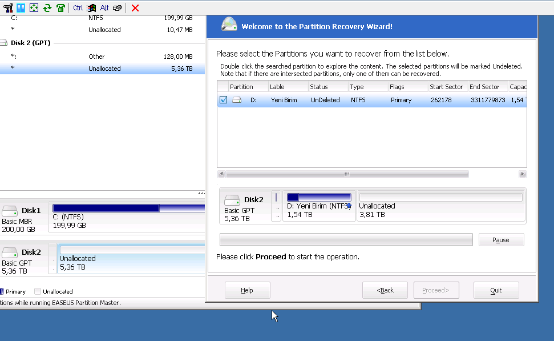The width and height of the screenshot is (554, 341).
Task: Open the connection options tools icon
Action: click(x=8, y=7)
